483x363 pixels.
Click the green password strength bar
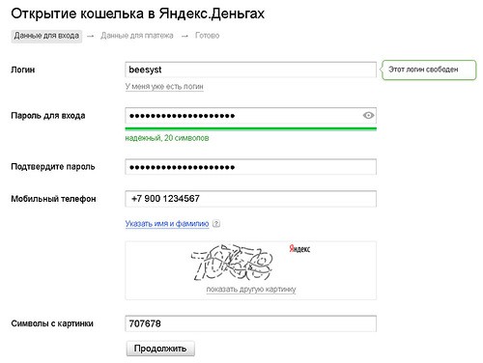point(250,129)
